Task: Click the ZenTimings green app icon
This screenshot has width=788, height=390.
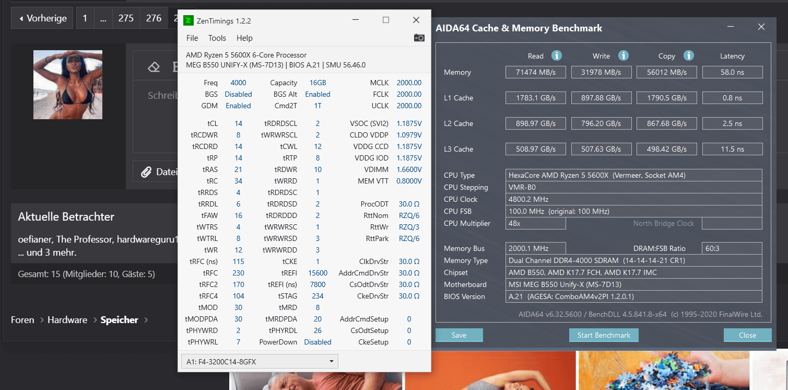Action: pos(188,21)
